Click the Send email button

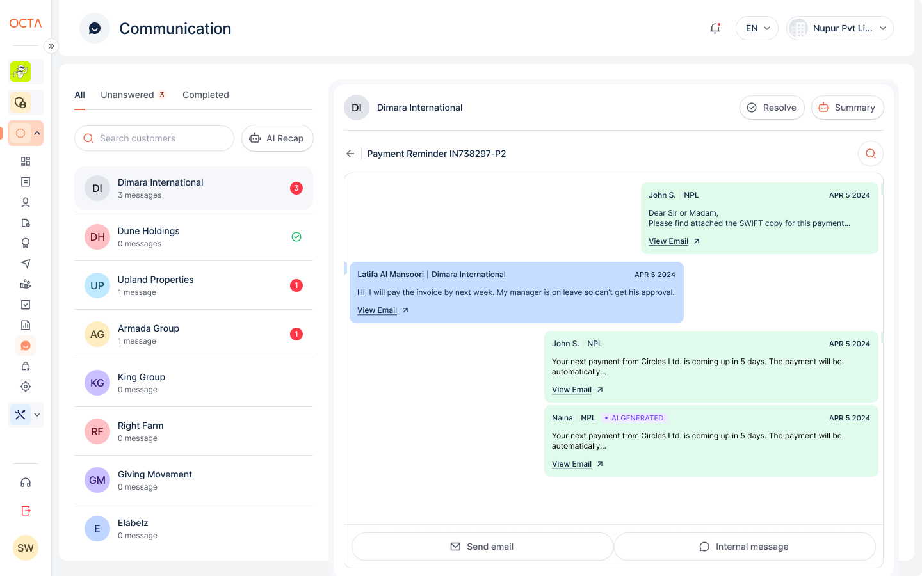[482, 547]
